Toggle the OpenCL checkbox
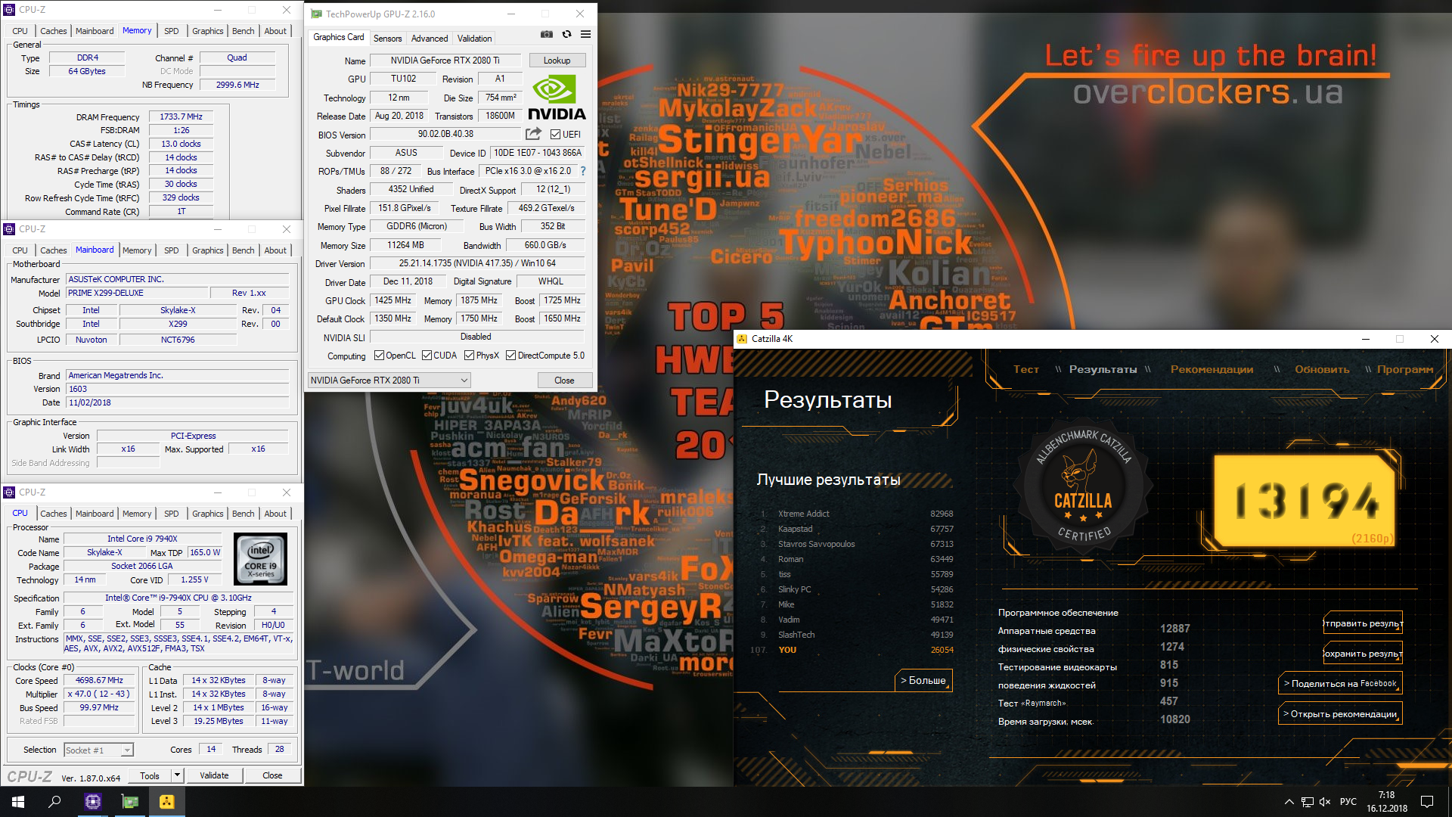 pos(379,356)
